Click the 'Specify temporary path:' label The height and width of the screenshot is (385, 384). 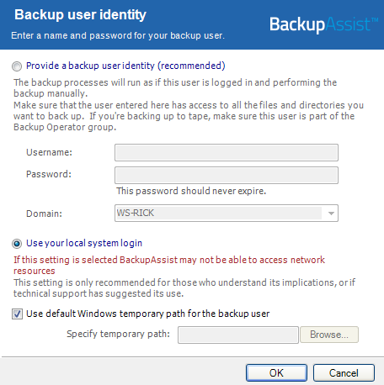118,334
